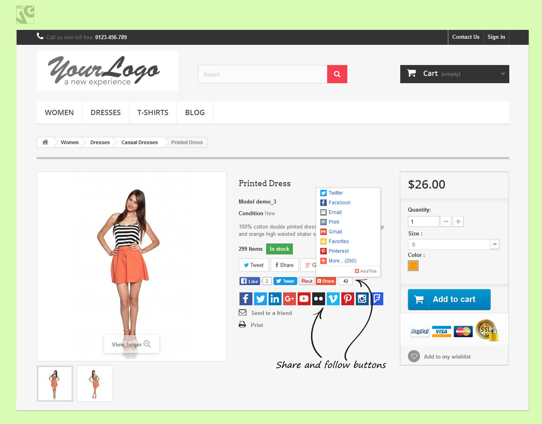Image resolution: width=542 pixels, height=424 pixels.
Task: Open the T-SHIRTS menu
Action: (x=153, y=113)
